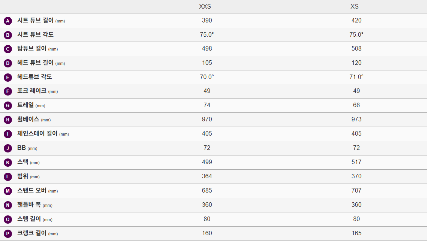Click the purple B seat tube angle icon
This screenshot has width=428, height=242.
pyautogui.click(x=7, y=35)
